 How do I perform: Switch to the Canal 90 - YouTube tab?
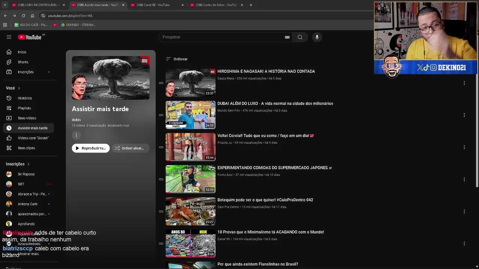pyautogui.click(x=158, y=5)
